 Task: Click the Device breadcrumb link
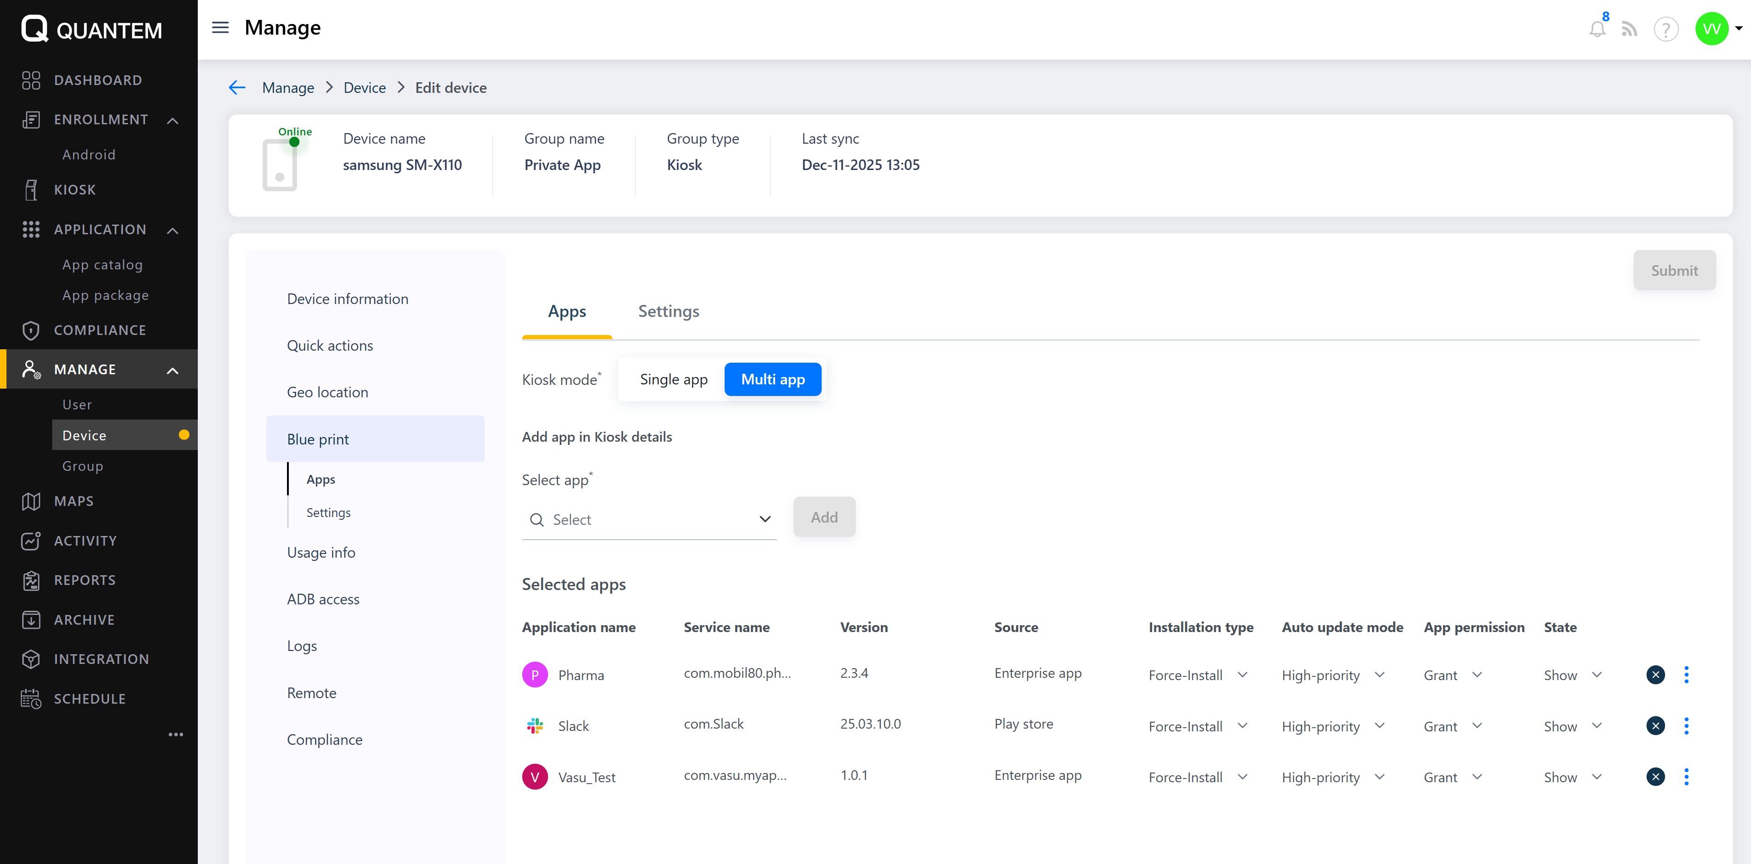pos(364,88)
